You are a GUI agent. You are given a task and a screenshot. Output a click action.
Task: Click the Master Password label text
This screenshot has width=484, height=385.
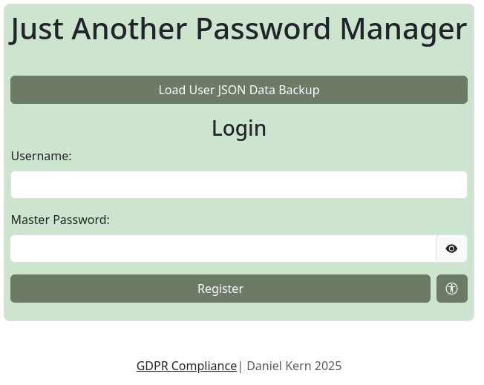tap(60, 220)
